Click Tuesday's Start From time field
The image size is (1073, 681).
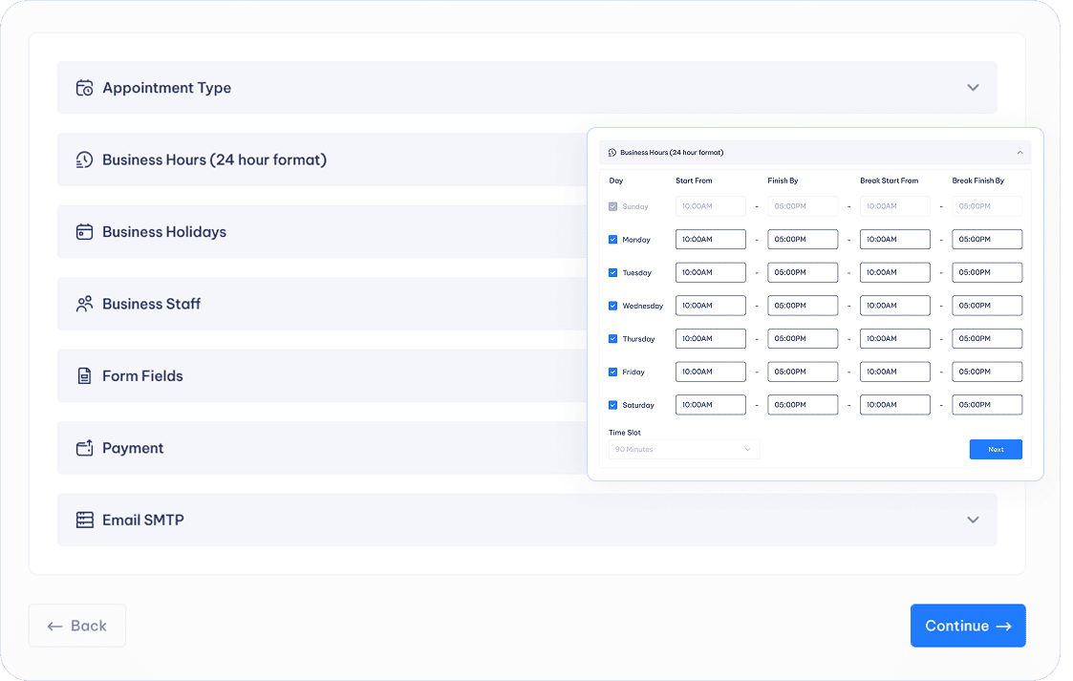[x=710, y=272]
